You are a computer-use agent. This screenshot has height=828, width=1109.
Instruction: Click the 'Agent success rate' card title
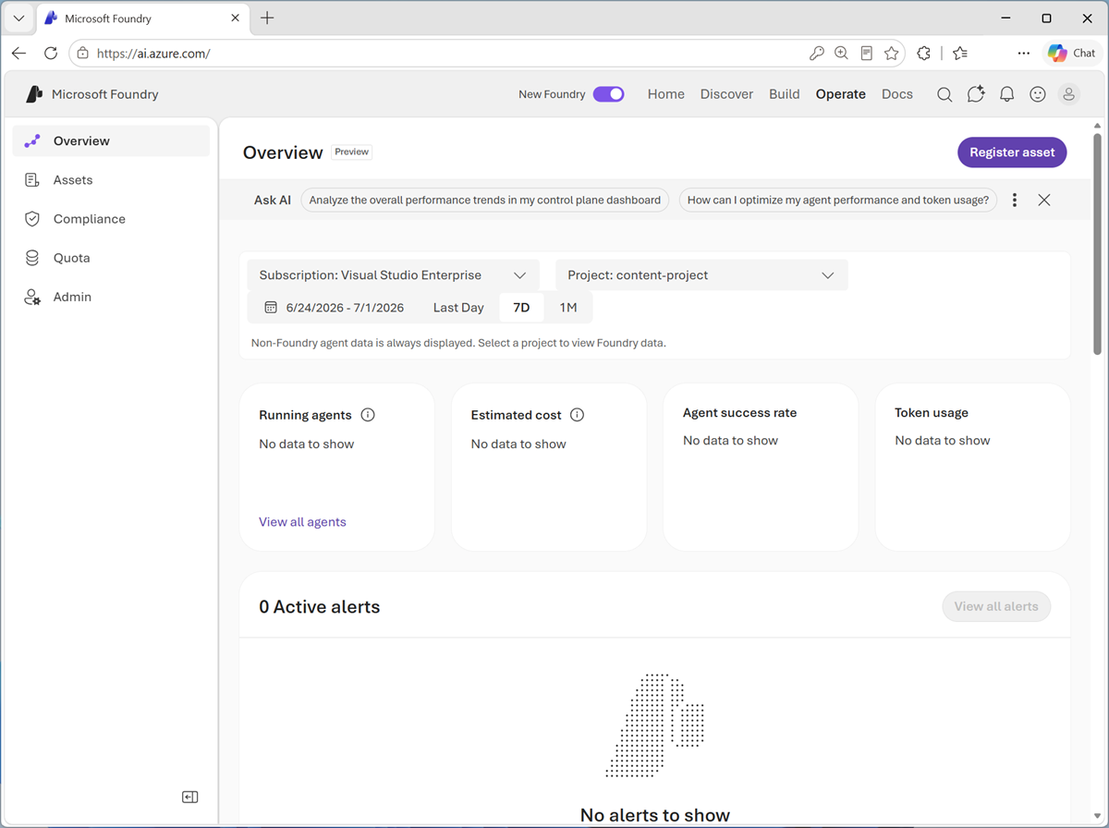(739, 413)
